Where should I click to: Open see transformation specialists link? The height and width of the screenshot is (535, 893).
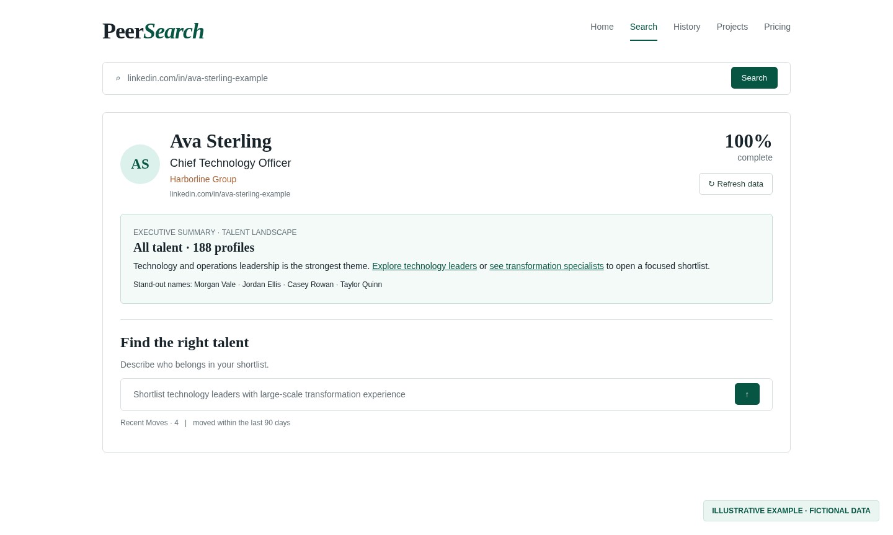click(546, 266)
